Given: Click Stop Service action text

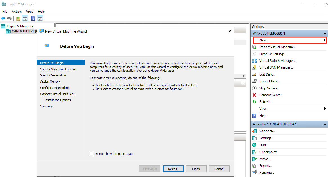Looking at the screenshot, I should [x=268, y=88].
